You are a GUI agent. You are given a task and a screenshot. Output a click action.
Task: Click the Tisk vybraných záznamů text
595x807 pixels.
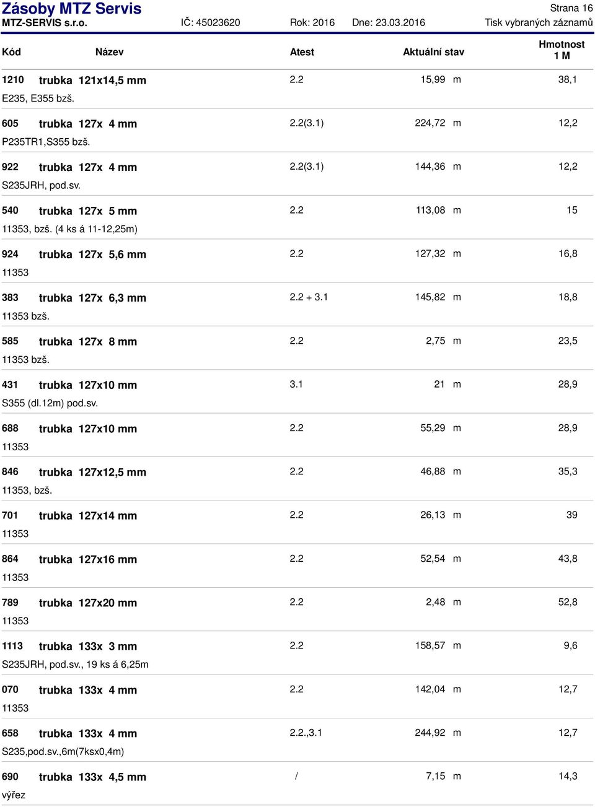[x=539, y=22]
